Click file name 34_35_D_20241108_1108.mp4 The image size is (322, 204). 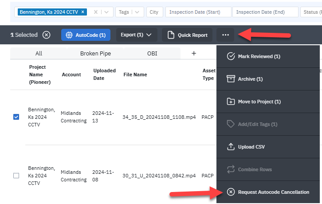point(159,117)
